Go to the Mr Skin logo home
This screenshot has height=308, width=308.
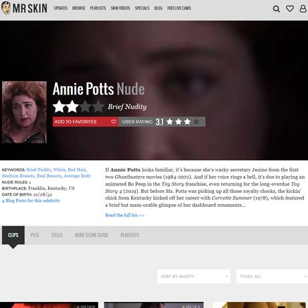point(24,8)
